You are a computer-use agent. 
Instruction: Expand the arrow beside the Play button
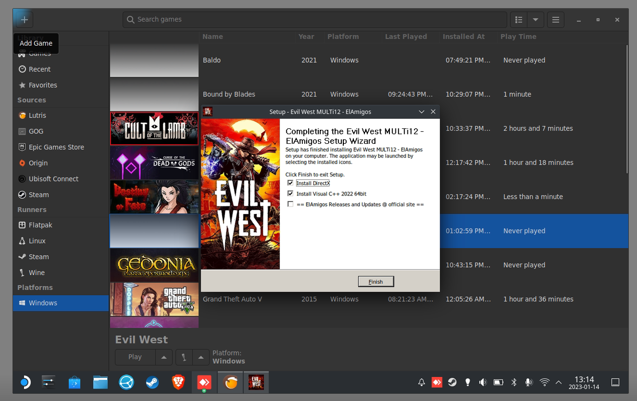pos(164,357)
